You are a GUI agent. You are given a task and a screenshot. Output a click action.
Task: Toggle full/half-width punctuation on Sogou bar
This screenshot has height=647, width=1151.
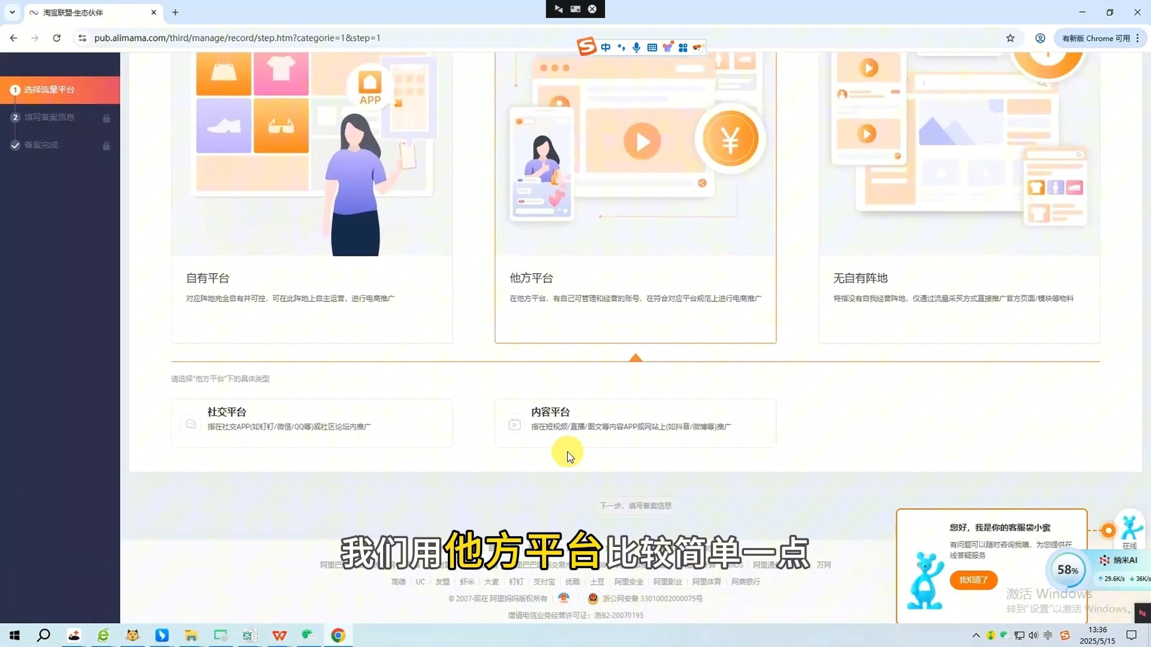[x=622, y=47]
